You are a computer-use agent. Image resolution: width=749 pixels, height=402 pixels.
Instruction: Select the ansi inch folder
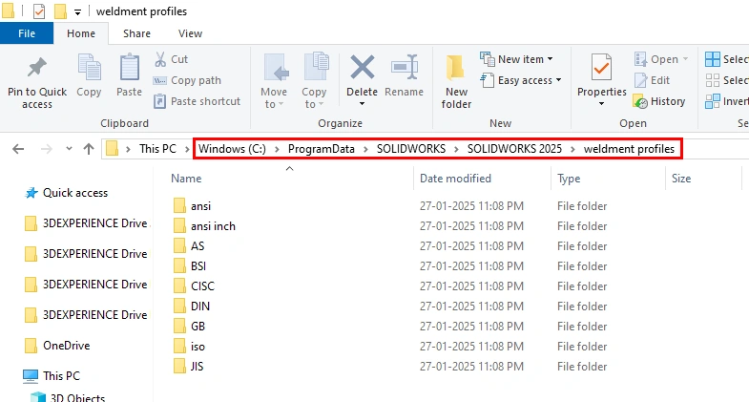coord(213,226)
